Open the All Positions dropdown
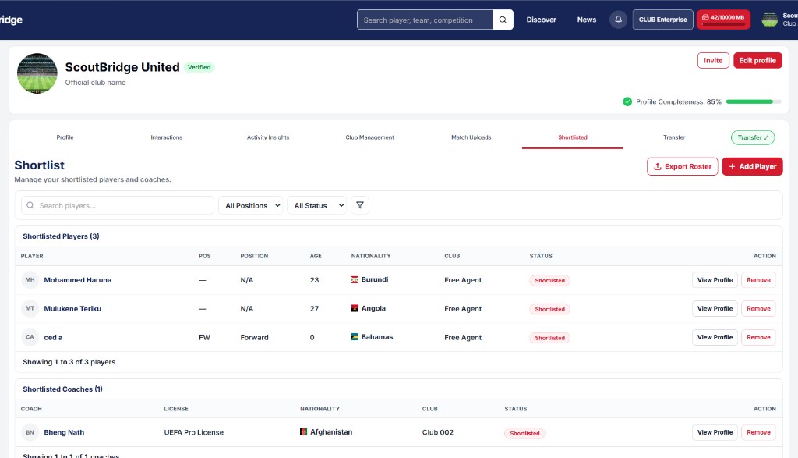 (251, 205)
